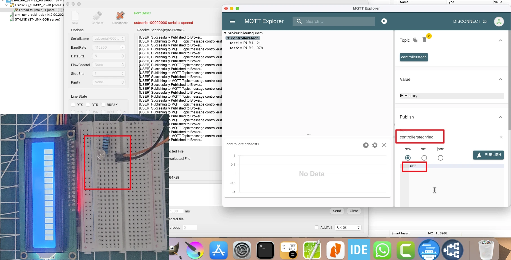
Task: Enable the RTS line state checkbox
Action: 73,105
